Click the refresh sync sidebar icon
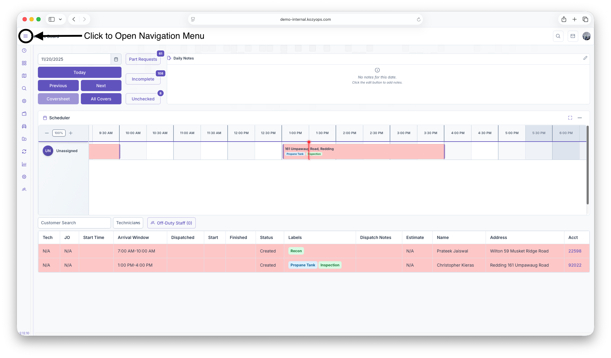The height and width of the screenshot is (358, 611). point(24,151)
